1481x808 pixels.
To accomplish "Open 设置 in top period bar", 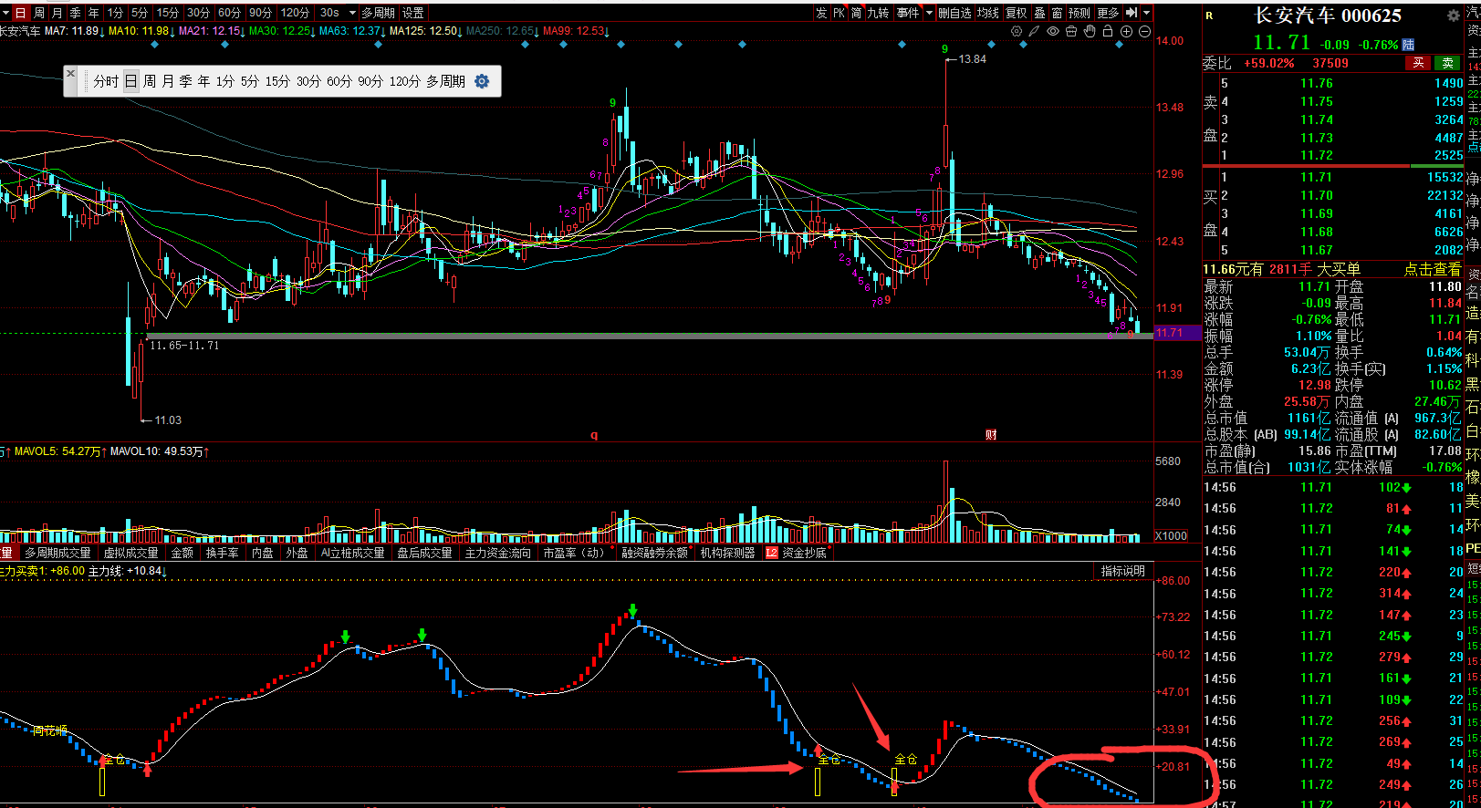I will pyautogui.click(x=413, y=13).
